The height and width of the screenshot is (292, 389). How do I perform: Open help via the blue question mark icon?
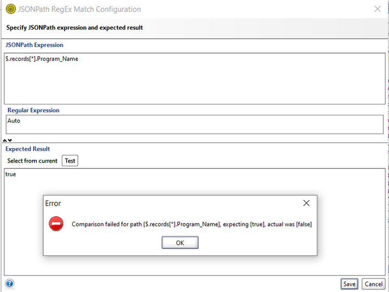9,284
